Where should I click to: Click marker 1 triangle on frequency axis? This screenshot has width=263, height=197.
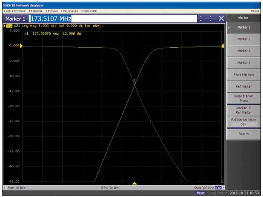(135, 183)
